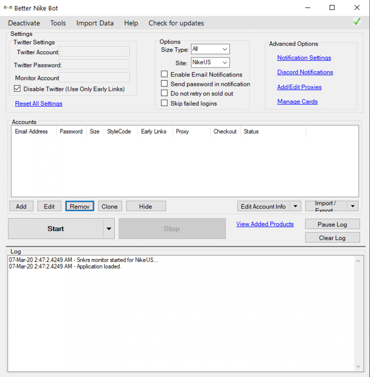Maximize the Better Nike Bot window
370x377 pixels.
click(x=332, y=8)
